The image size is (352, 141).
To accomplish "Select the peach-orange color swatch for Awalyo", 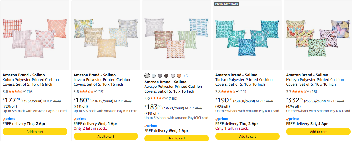I will [x=179, y=76].
